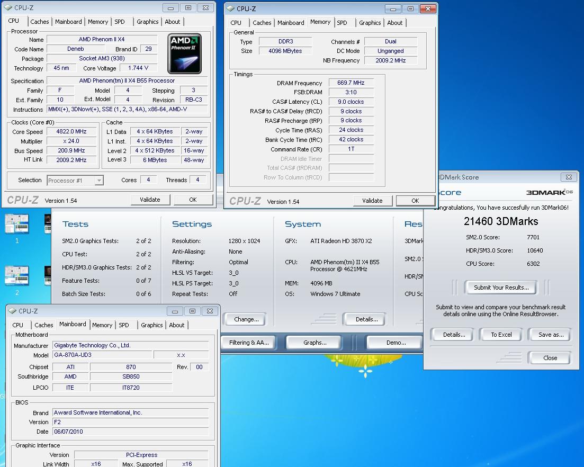Select SPD tab in the CPU-Z Memory window

[342, 23]
